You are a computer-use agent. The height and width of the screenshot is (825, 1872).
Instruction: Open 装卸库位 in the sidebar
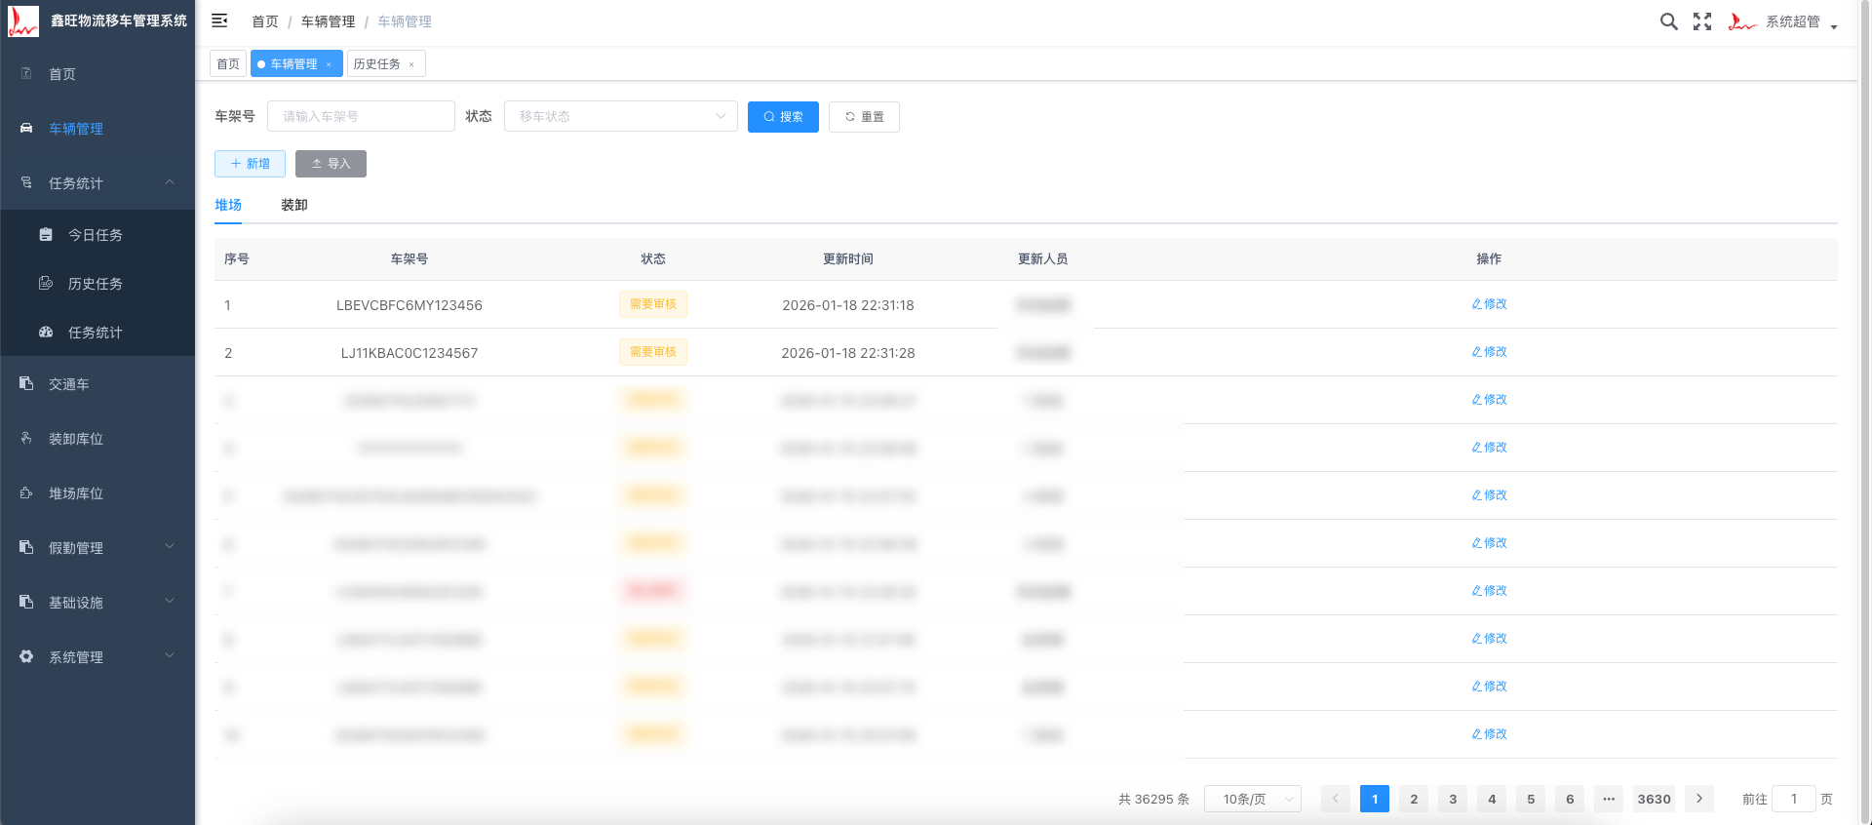click(97, 439)
